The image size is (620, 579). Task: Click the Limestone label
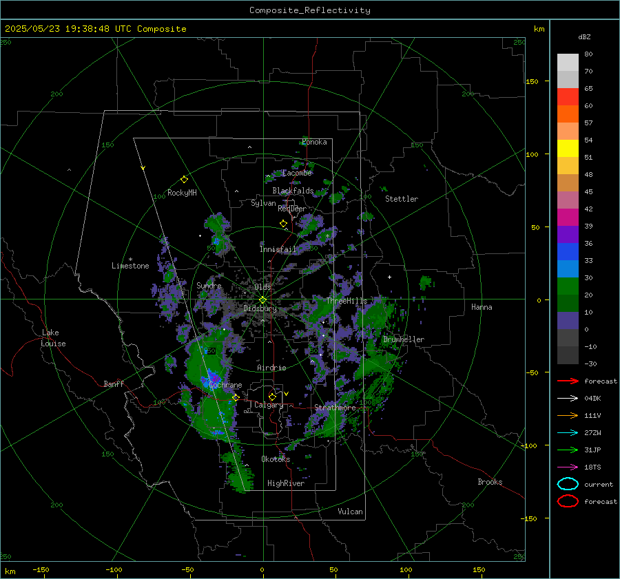[x=130, y=266]
